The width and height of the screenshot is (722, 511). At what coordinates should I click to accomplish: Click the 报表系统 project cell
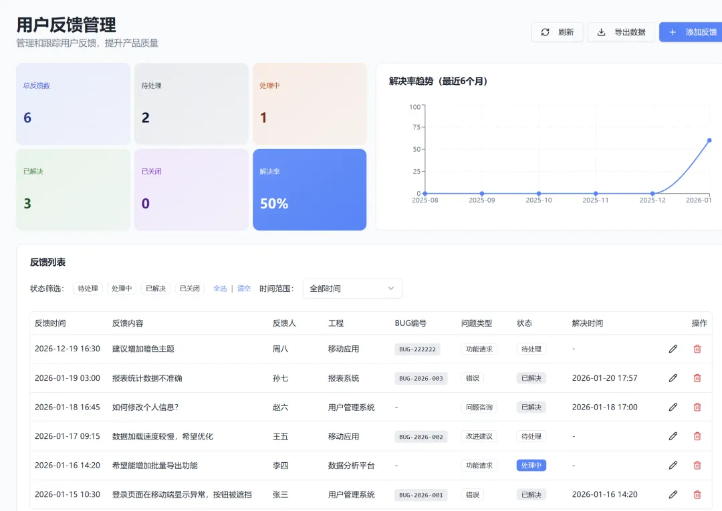click(344, 378)
